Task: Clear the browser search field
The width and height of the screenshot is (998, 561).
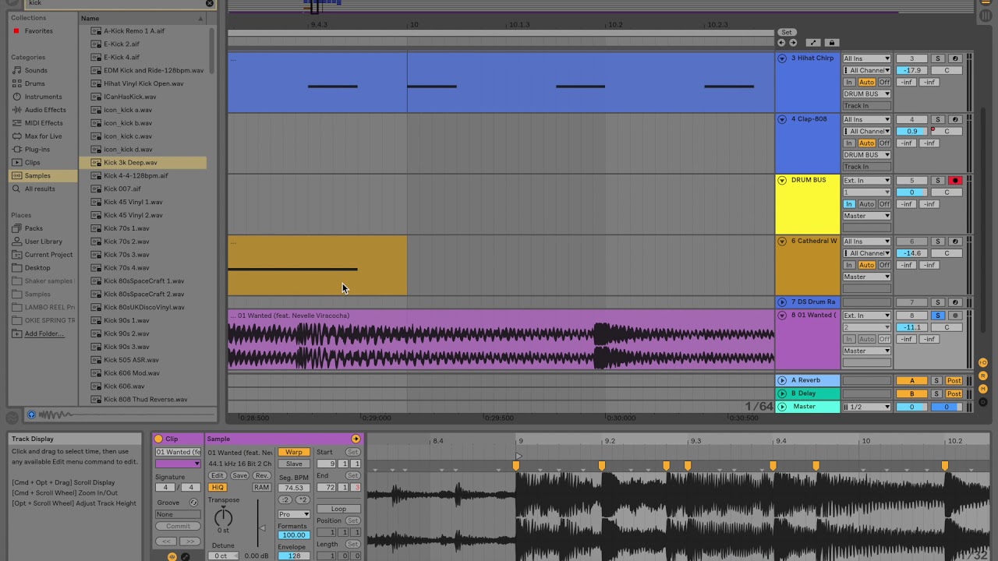Action: pyautogui.click(x=209, y=3)
